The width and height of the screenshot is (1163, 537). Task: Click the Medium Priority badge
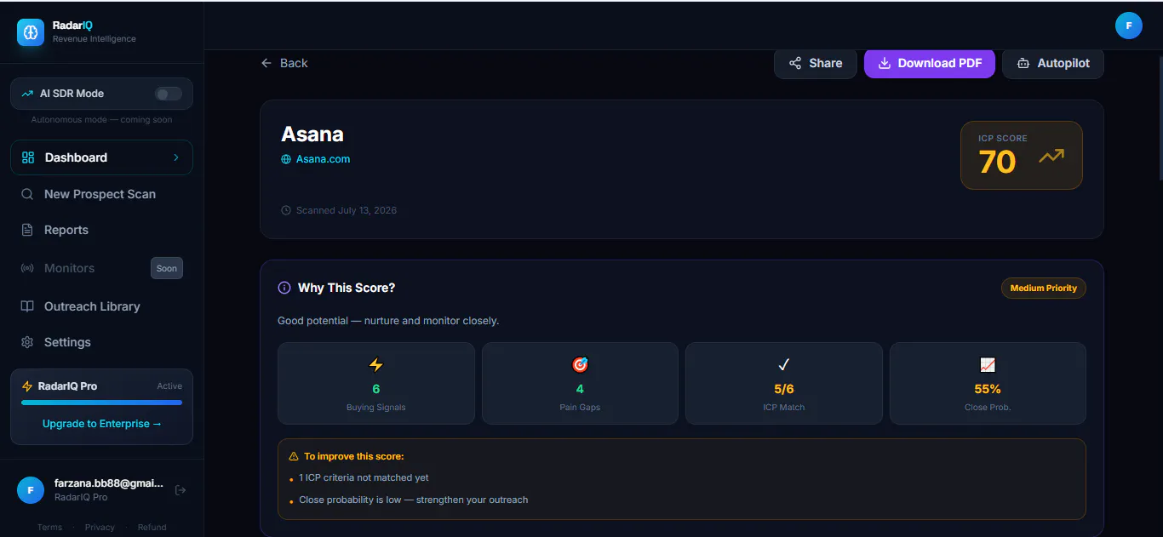(1044, 288)
